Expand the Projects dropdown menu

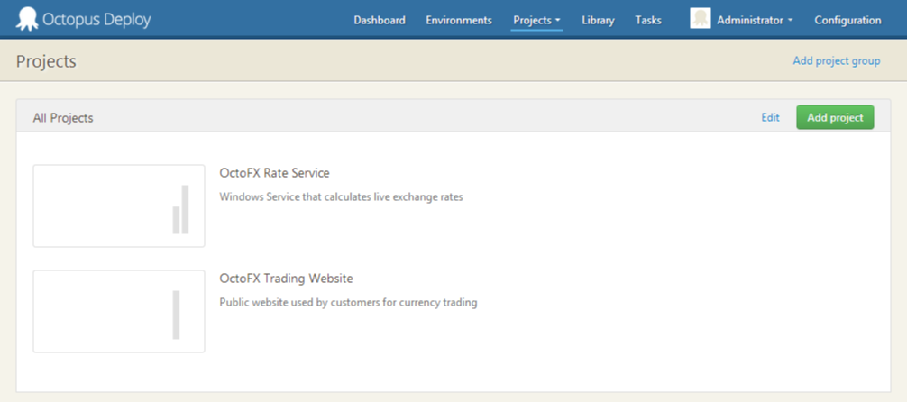click(x=536, y=20)
